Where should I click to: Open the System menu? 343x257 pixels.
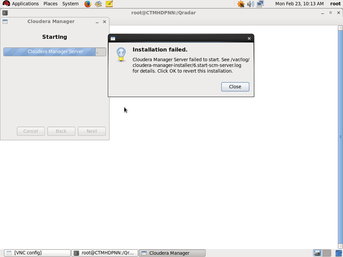[70, 4]
